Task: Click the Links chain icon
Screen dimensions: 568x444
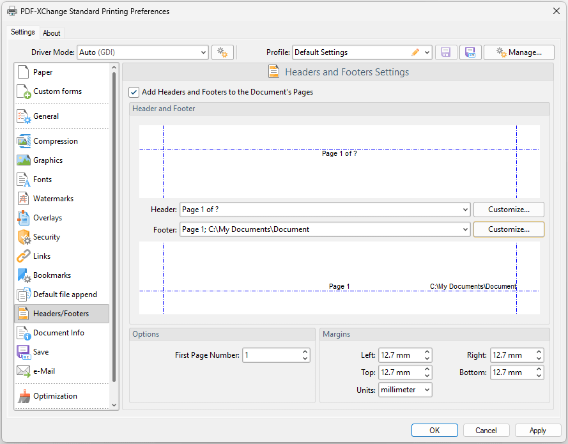Action: click(x=24, y=256)
